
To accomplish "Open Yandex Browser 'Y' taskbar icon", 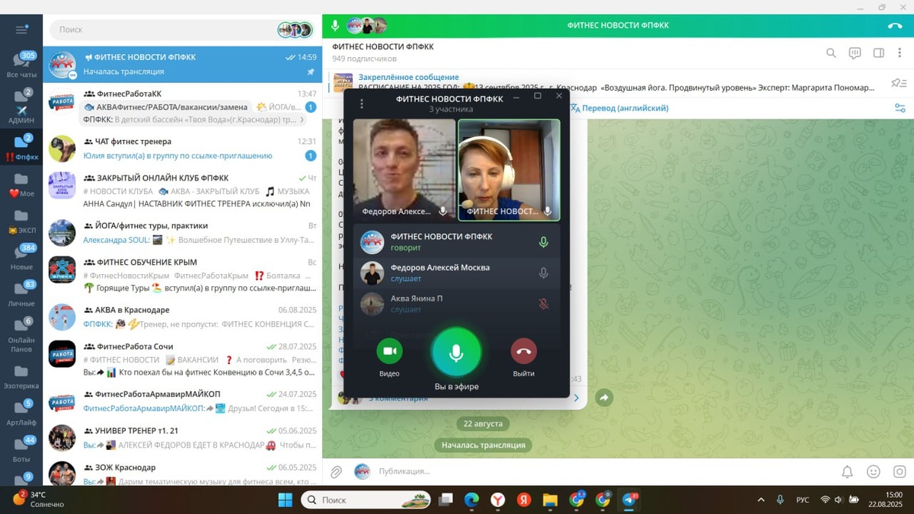I will point(497,500).
